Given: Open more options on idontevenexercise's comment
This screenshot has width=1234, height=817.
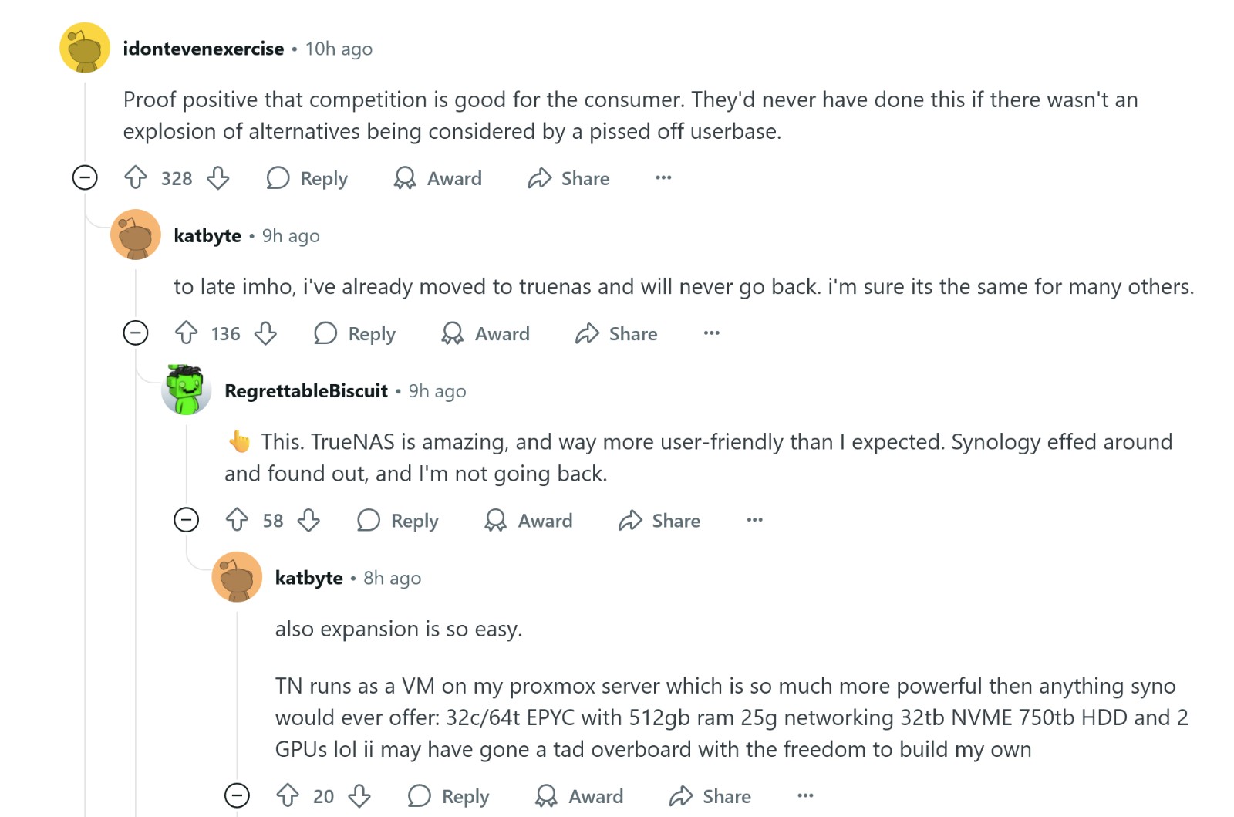Looking at the screenshot, I should click(x=663, y=177).
